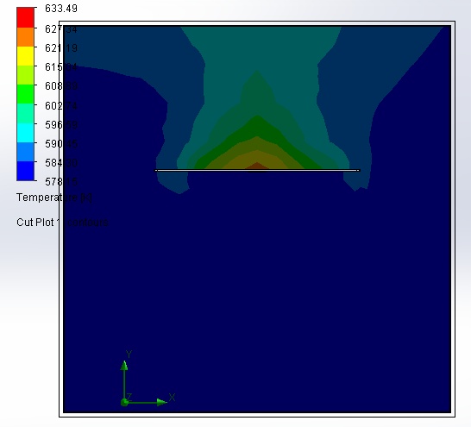Select the Temperature [K] legend title
The image size is (471, 427).
coord(54,198)
